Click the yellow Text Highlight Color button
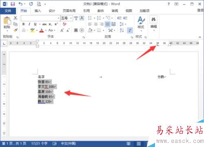This screenshot has width=204, height=147. pyautogui.click(x=32, y=30)
